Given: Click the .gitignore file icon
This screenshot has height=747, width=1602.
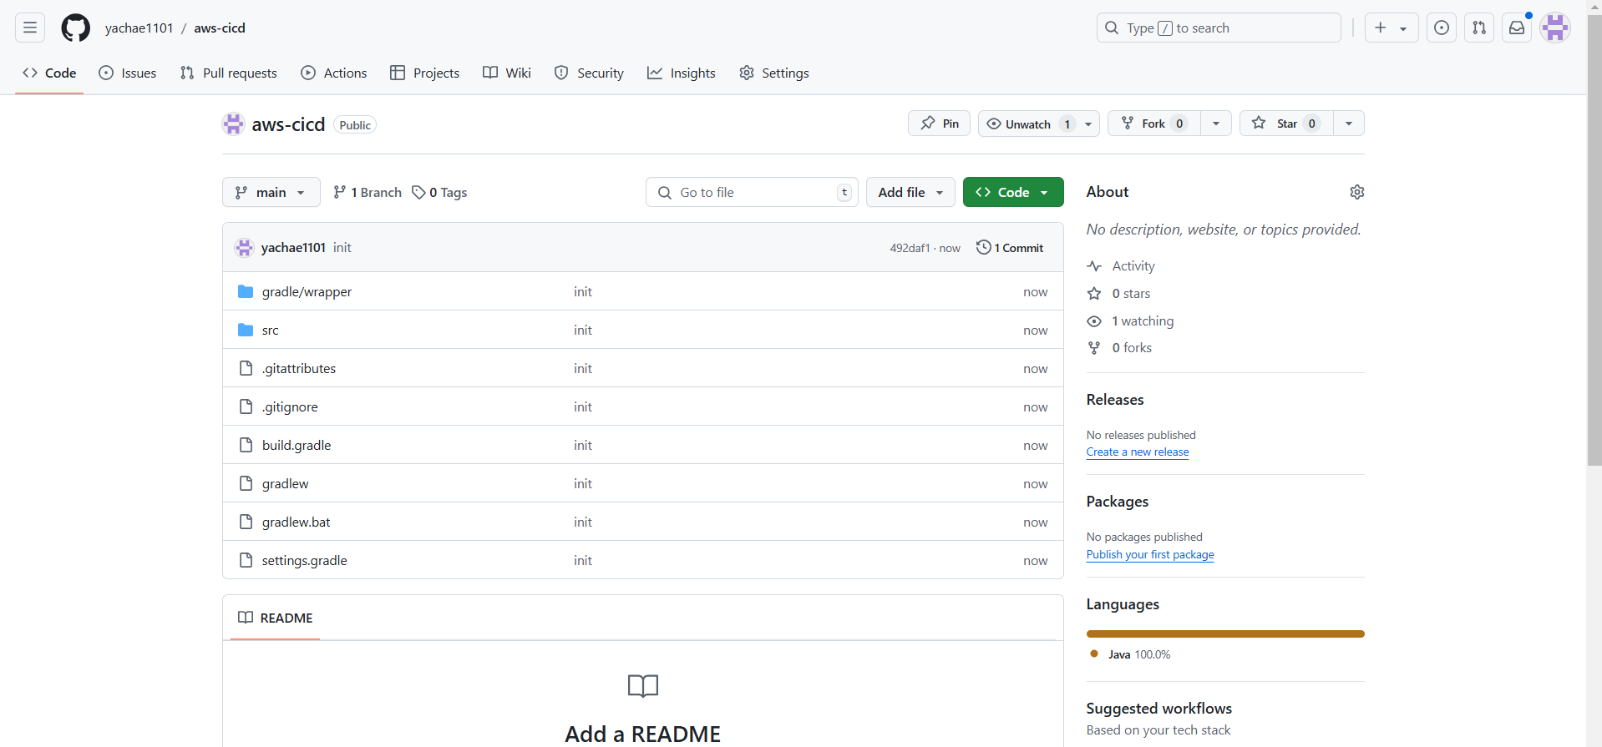Looking at the screenshot, I should point(246,406).
